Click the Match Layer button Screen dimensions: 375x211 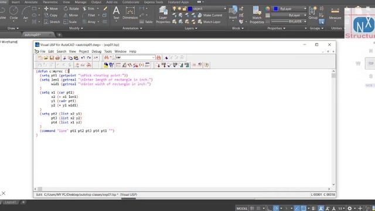tap(209, 22)
